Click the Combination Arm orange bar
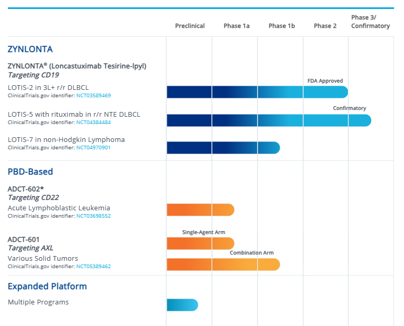404x326 pixels. 223,264
